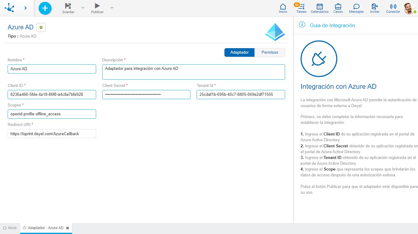Close the Adaptador - Azure AD tab
418x234 pixels.
67,228
